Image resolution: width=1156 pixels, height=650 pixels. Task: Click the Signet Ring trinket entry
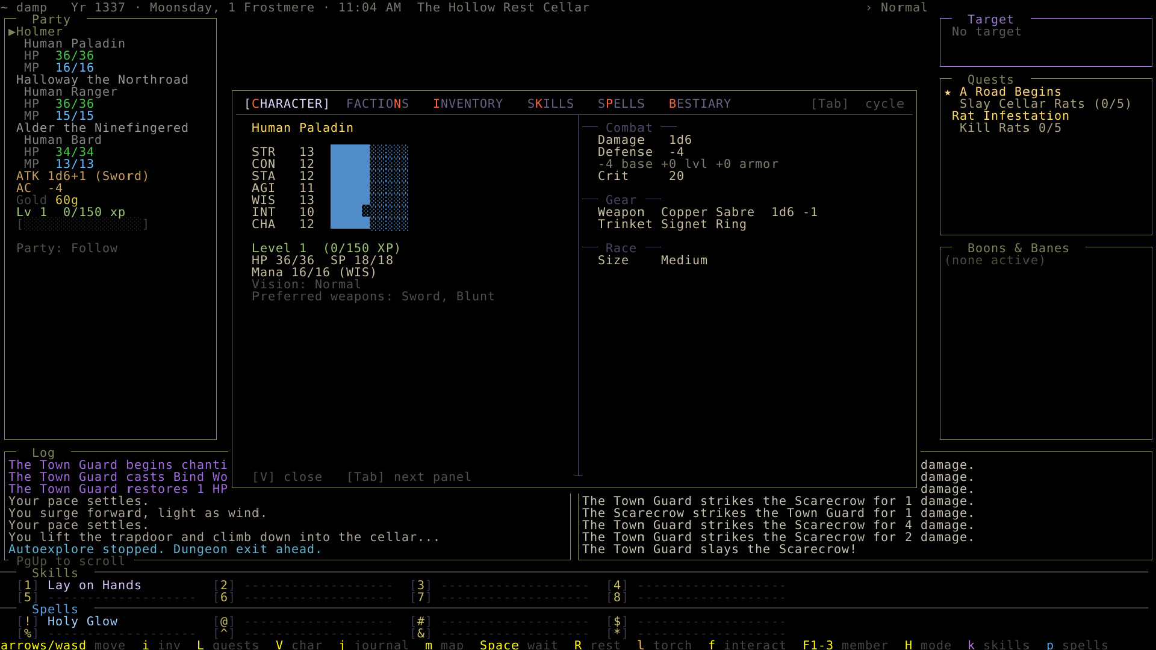tap(672, 224)
